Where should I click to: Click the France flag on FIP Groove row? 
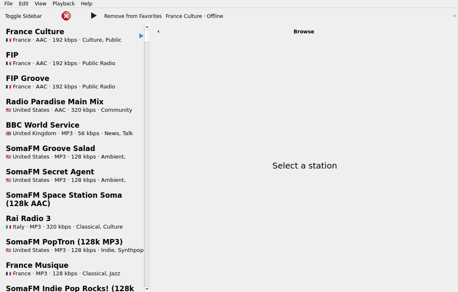tap(8, 87)
